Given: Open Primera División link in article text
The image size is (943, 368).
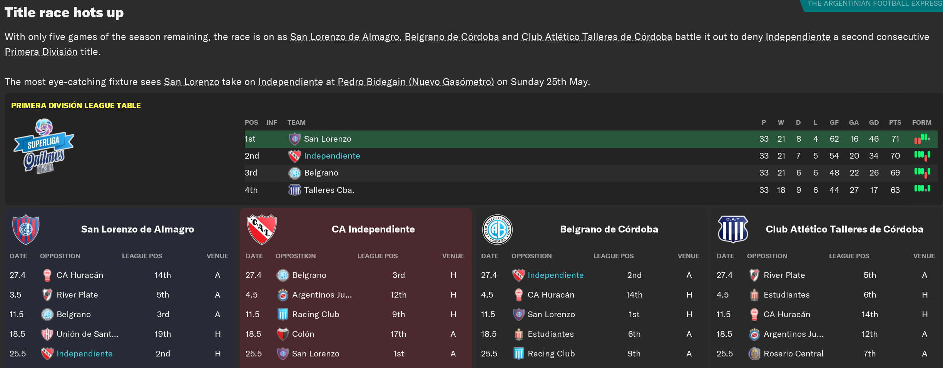Looking at the screenshot, I should (41, 52).
